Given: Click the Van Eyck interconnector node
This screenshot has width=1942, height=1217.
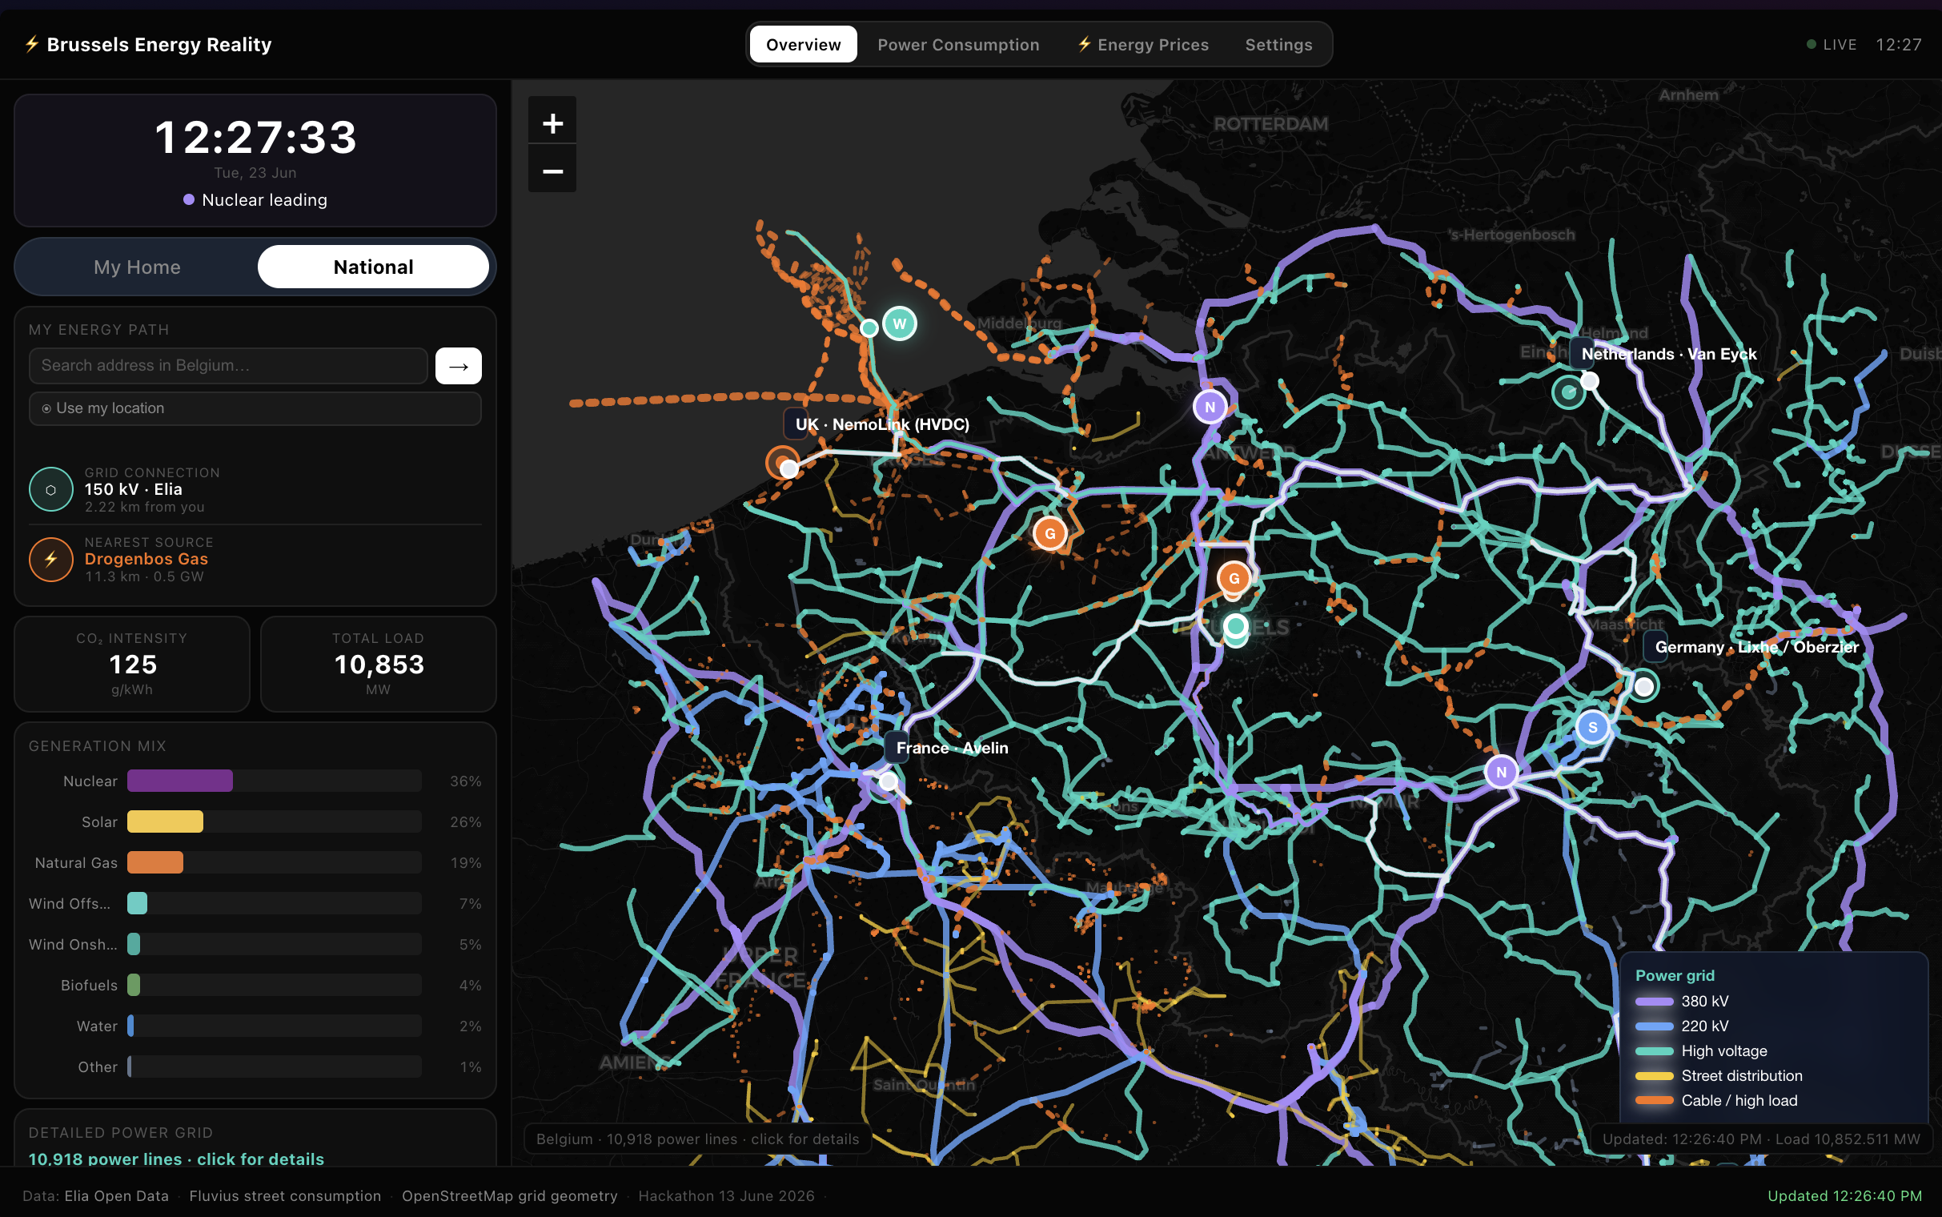Looking at the screenshot, I should pyautogui.click(x=1569, y=392).
